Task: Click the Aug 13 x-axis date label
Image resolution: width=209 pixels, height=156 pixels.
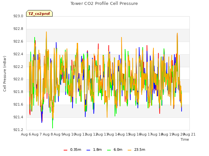Action: [102, 134]
